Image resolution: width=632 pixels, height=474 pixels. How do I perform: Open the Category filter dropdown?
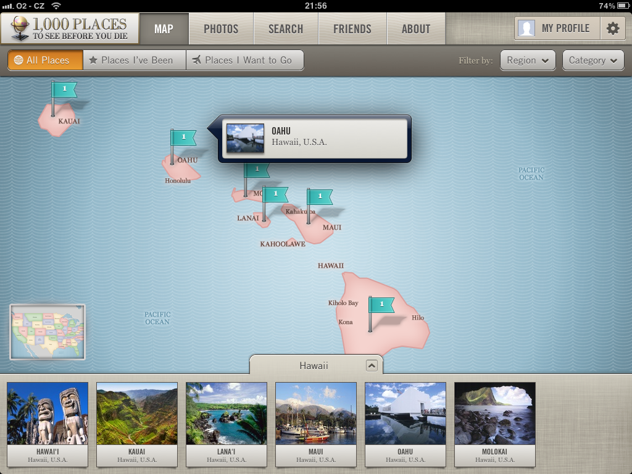click(593, 60)
